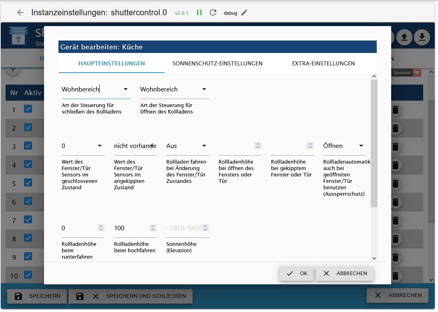
Task: Adjust stepper for Sonnenhöhe (Elevation)
Action: (205, 228)
